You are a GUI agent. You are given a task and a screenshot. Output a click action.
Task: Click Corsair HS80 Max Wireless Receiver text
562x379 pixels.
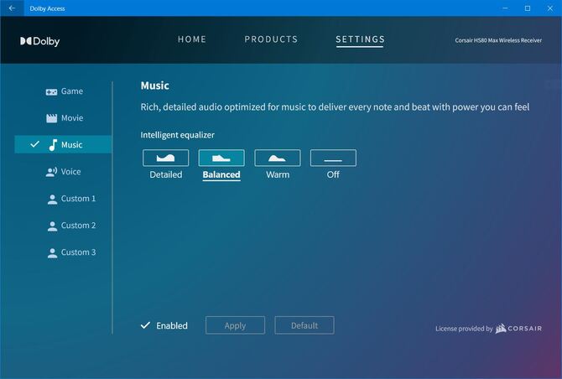tap(498, 40)
